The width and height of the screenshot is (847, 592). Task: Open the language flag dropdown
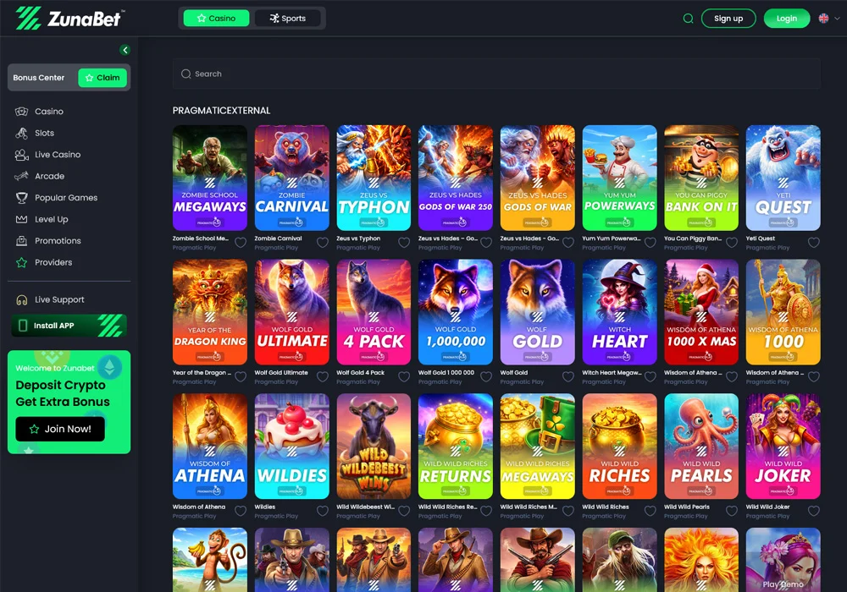tap(828, 18)
